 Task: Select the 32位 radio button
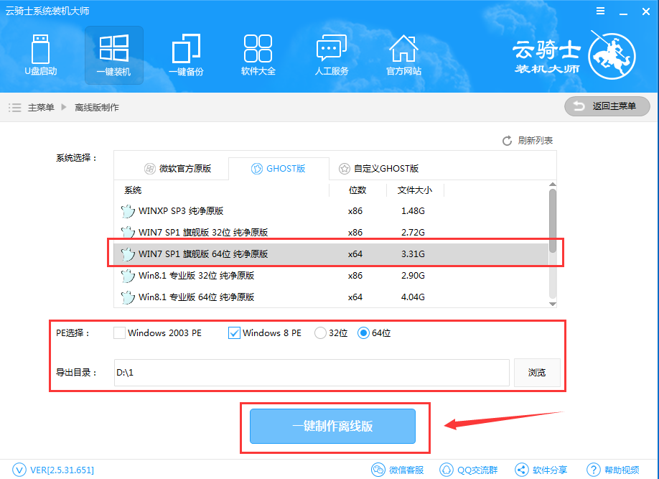tap(320, 332)
